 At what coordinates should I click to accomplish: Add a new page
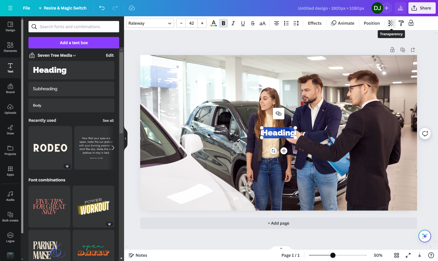[x=279, y=223]
